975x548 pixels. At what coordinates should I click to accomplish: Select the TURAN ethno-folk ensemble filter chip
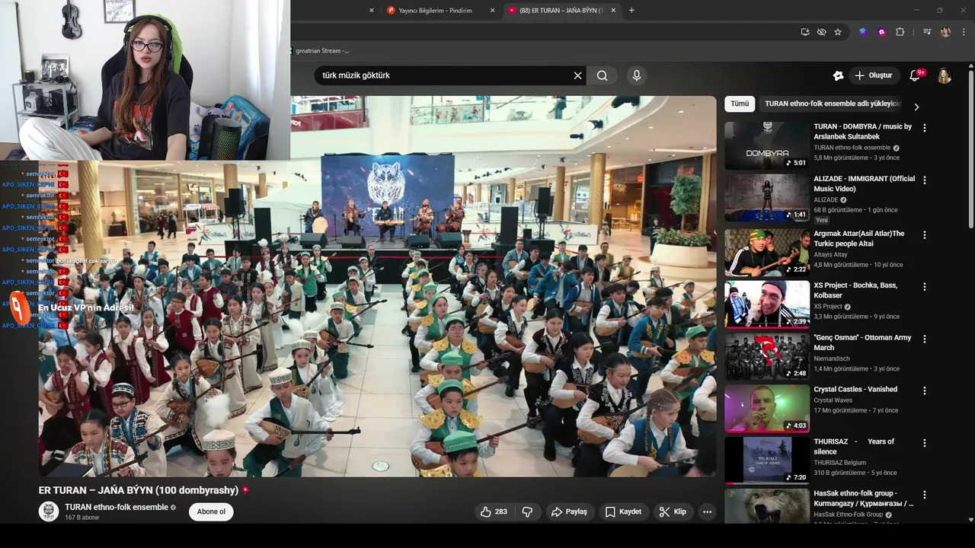click(833, 104)
